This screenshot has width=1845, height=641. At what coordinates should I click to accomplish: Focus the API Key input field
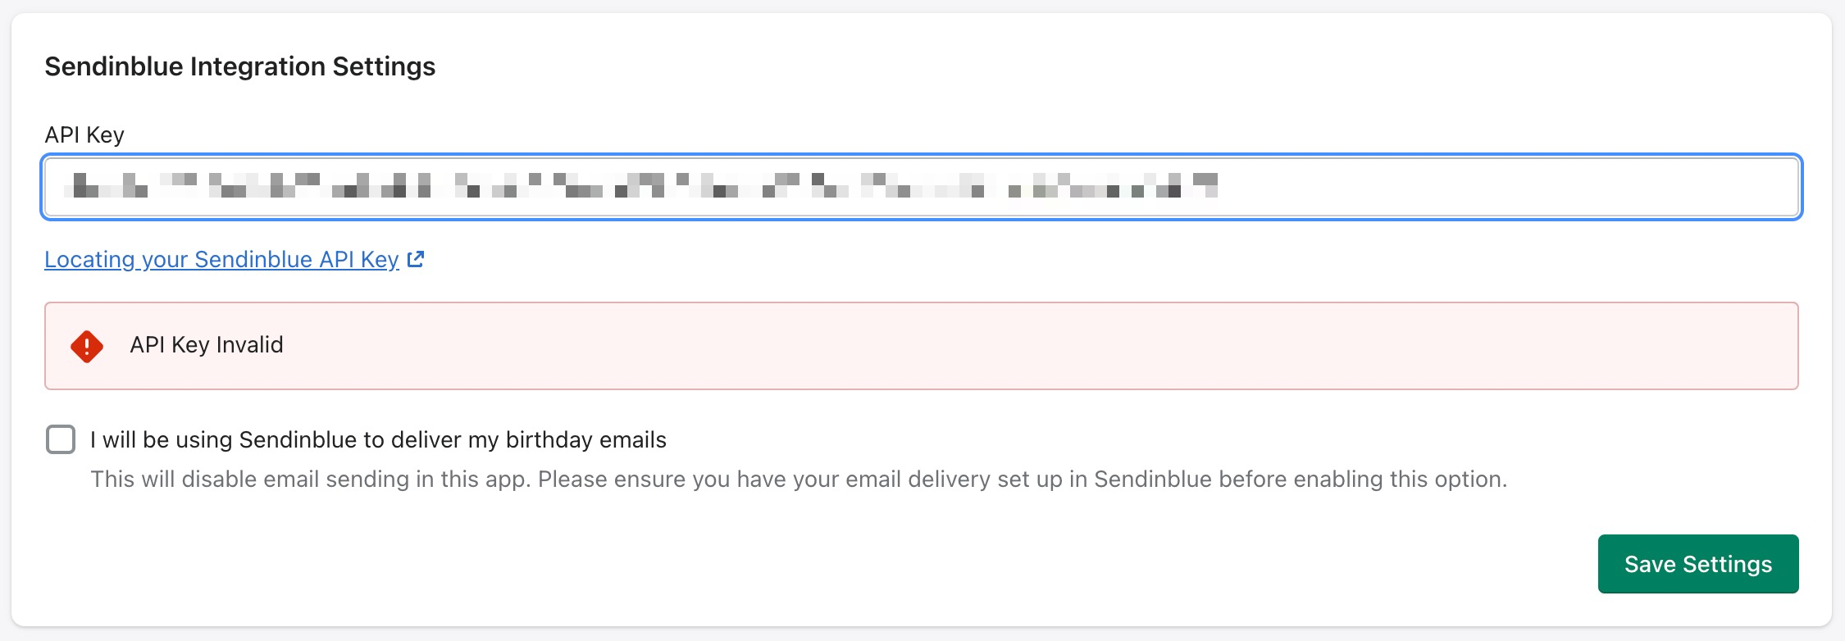point(922,187)
